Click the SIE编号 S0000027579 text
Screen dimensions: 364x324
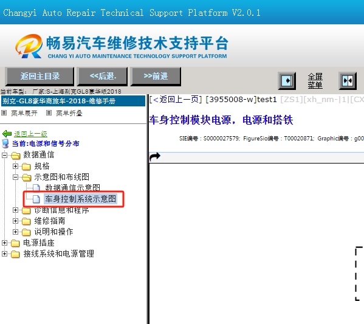pyautogui.click(x=209, y=139)
